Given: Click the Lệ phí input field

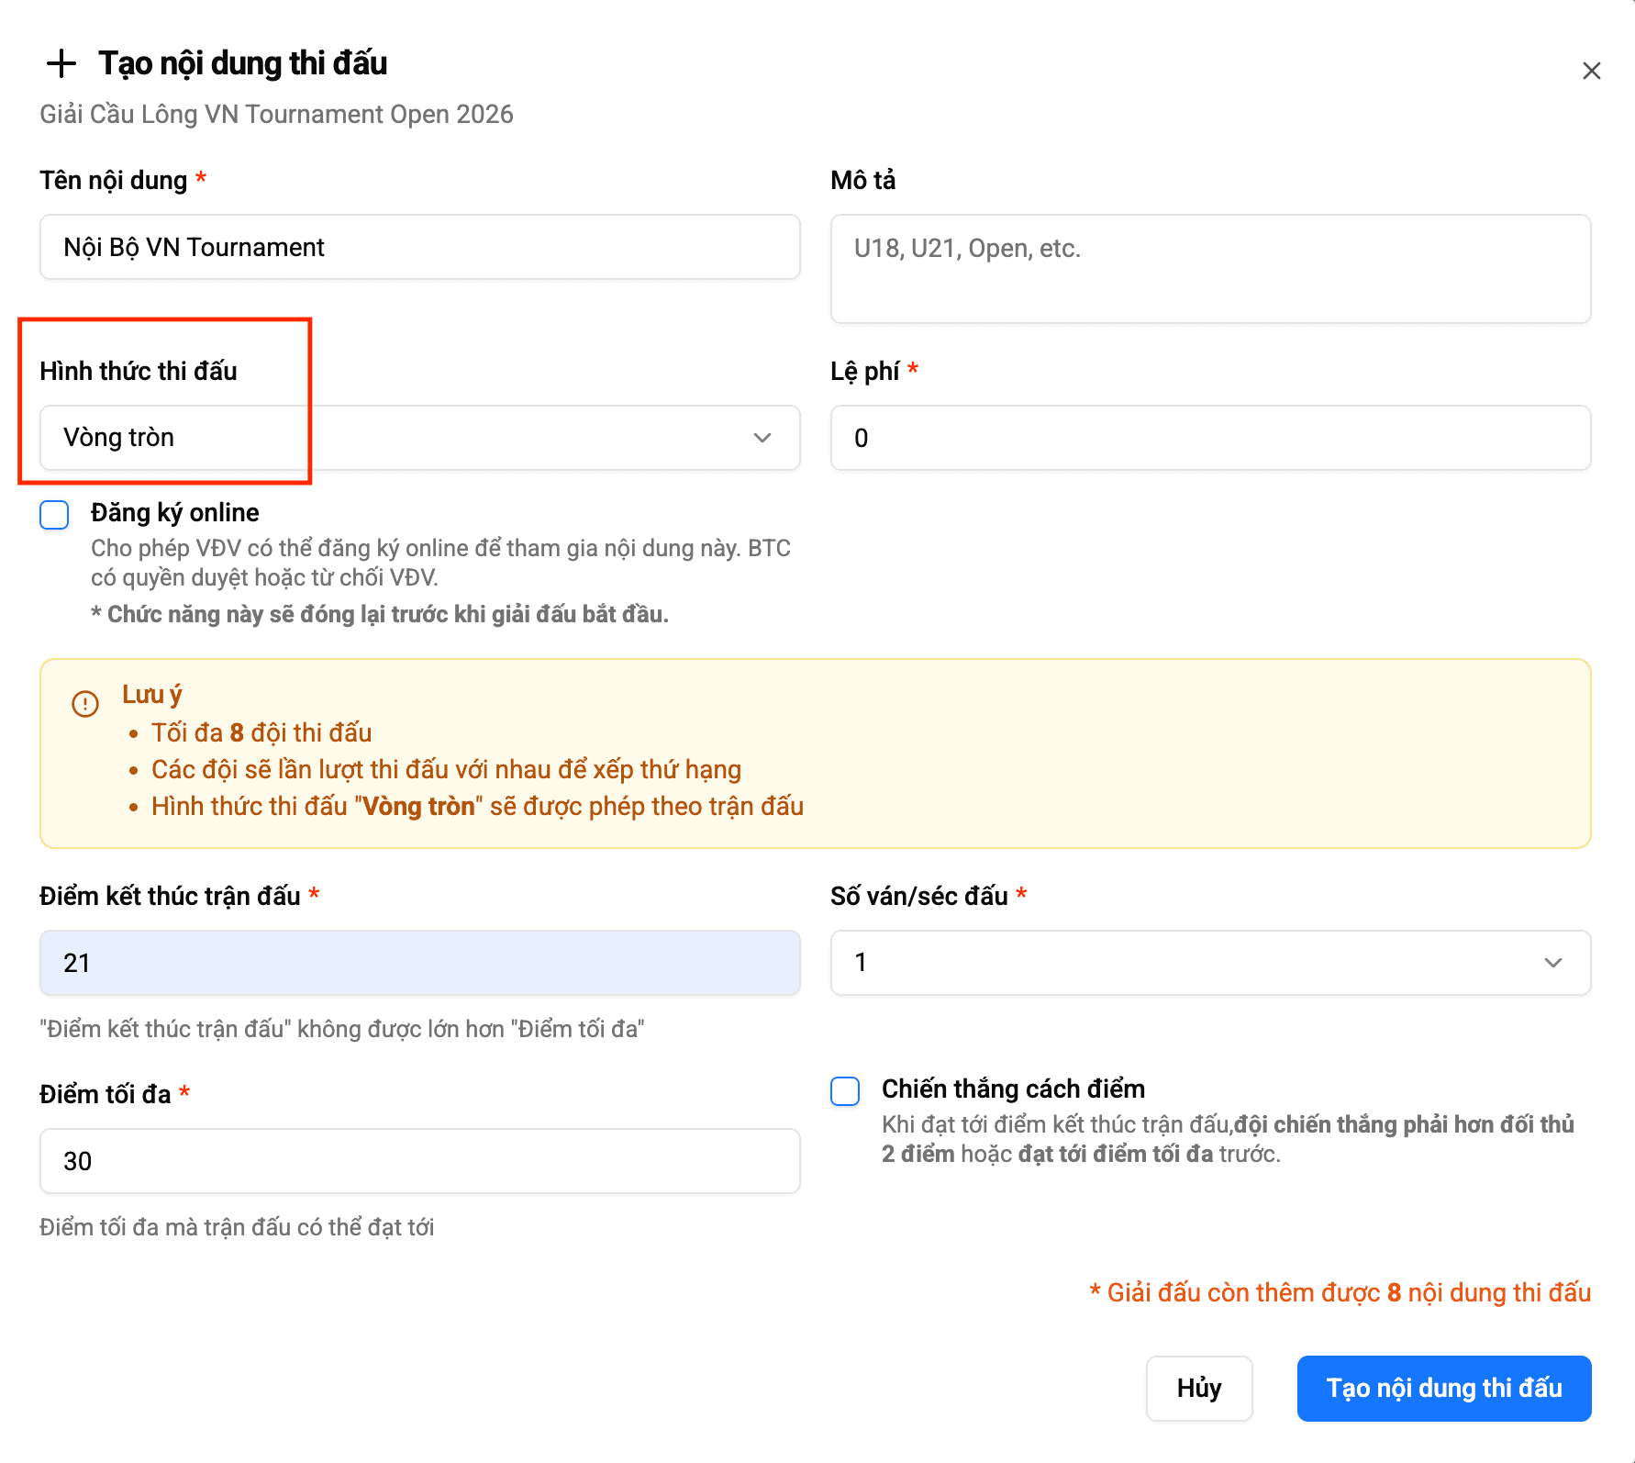Looking at the screenshot, I should (1210, 438).
